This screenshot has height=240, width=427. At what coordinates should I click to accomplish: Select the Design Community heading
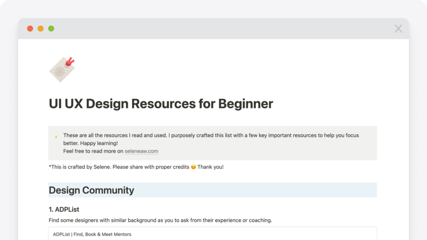pyautogui.click(x=91, y=190)
